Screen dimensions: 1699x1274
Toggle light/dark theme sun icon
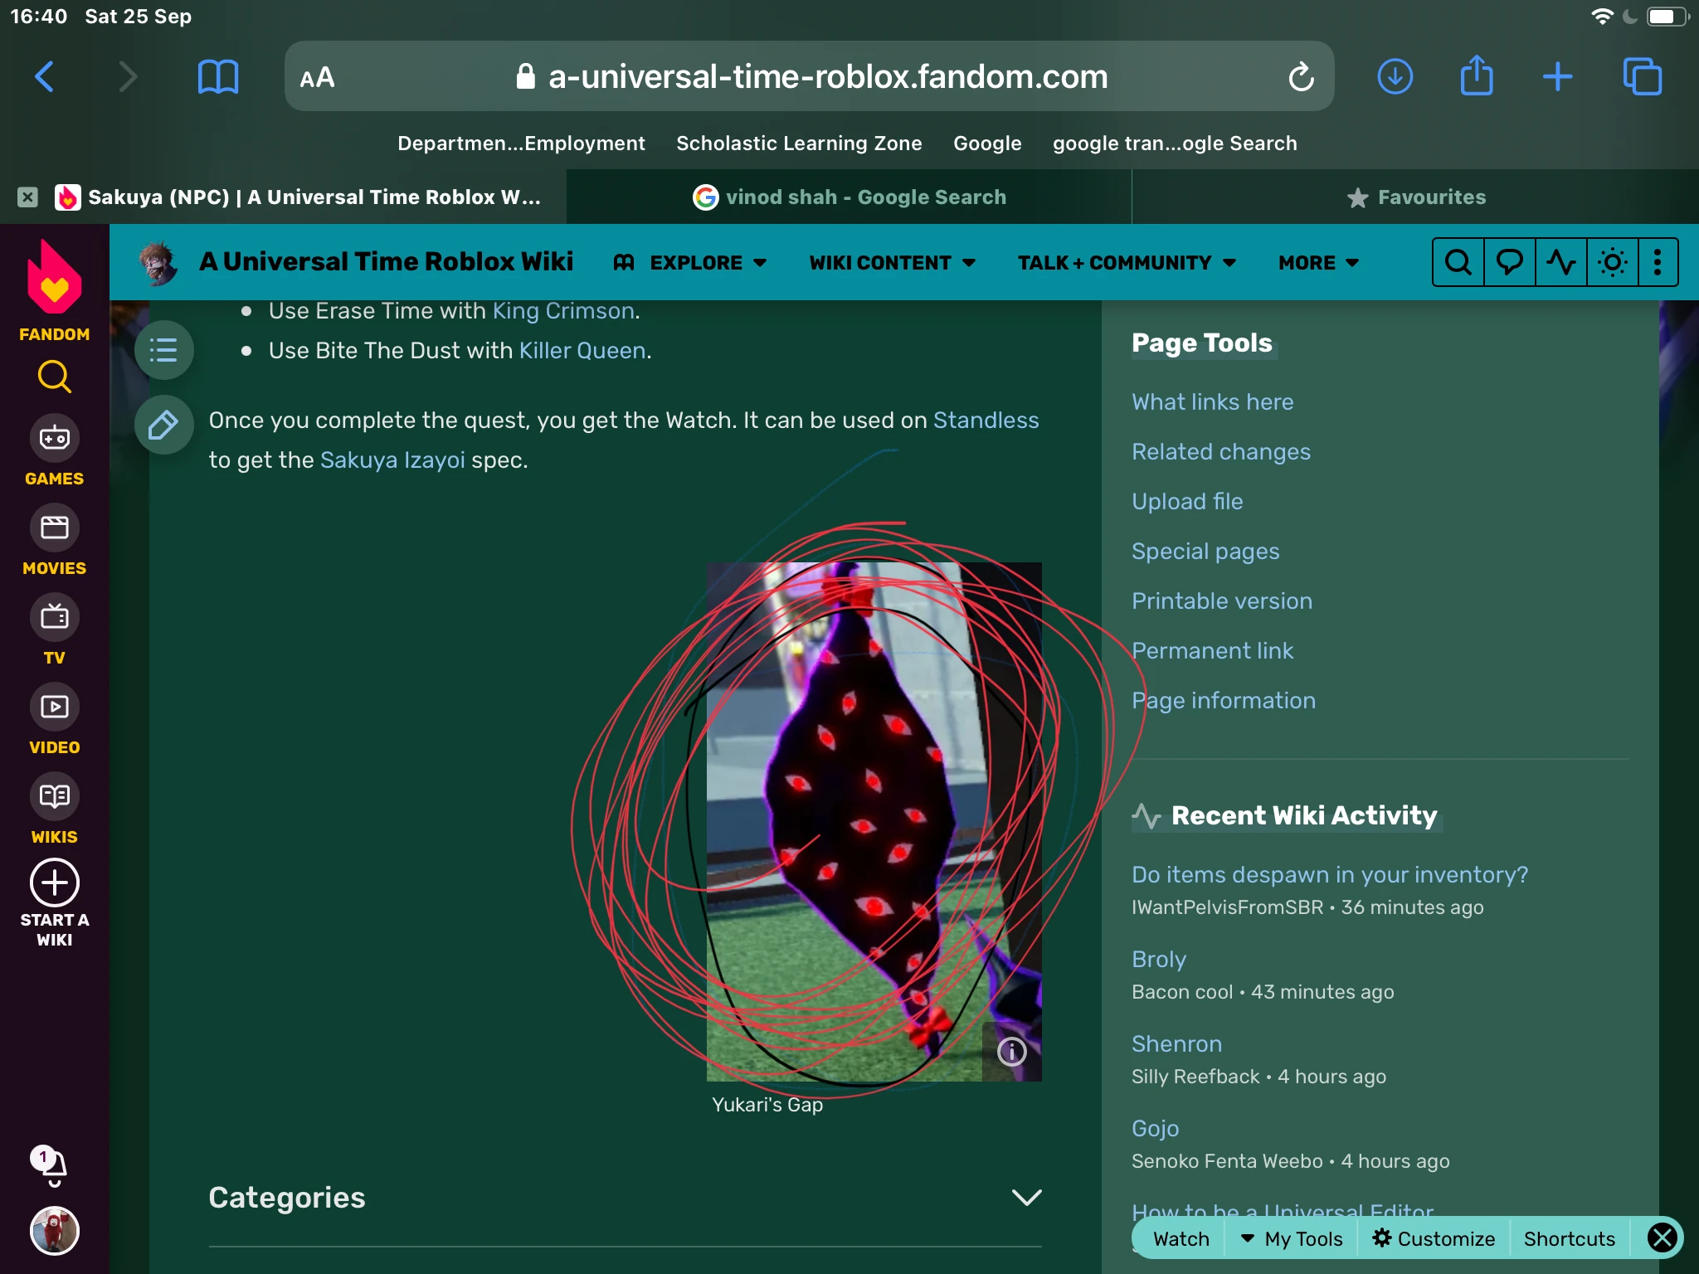pyautogui.click(x=1612, y=263)
